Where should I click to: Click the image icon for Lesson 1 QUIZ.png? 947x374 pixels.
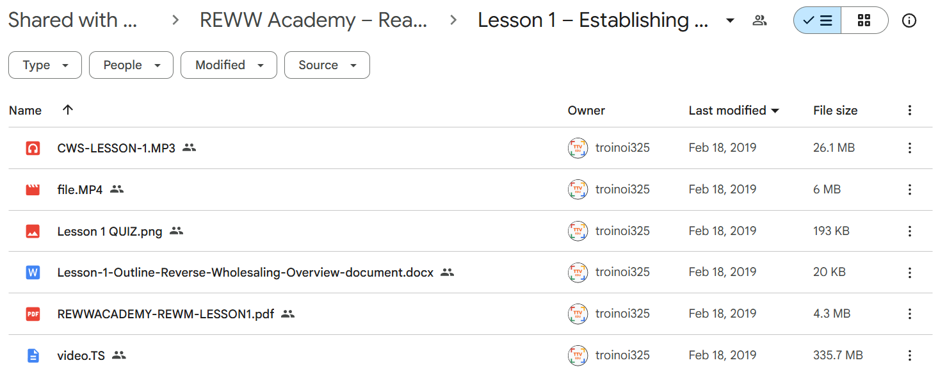click(33, 231)
